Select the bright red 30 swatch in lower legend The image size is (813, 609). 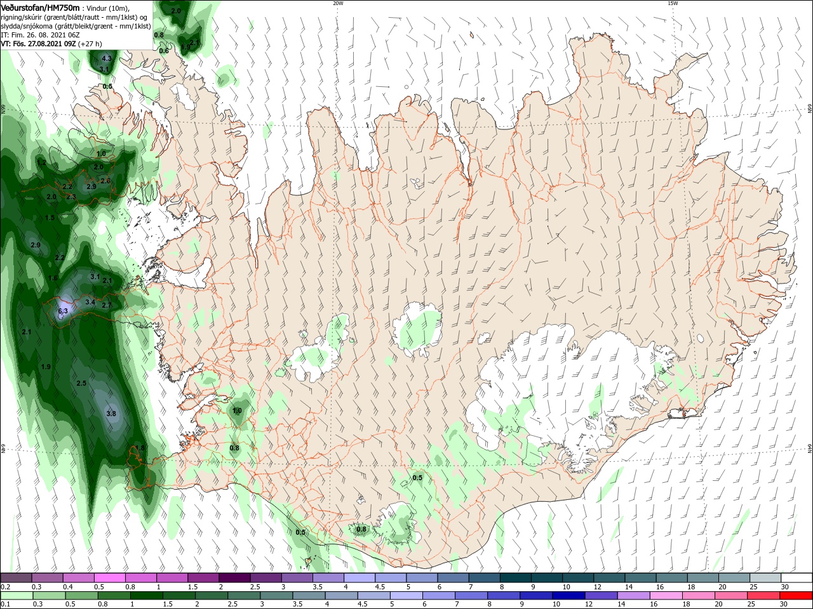pyautogui.click(x=796, y=596)
